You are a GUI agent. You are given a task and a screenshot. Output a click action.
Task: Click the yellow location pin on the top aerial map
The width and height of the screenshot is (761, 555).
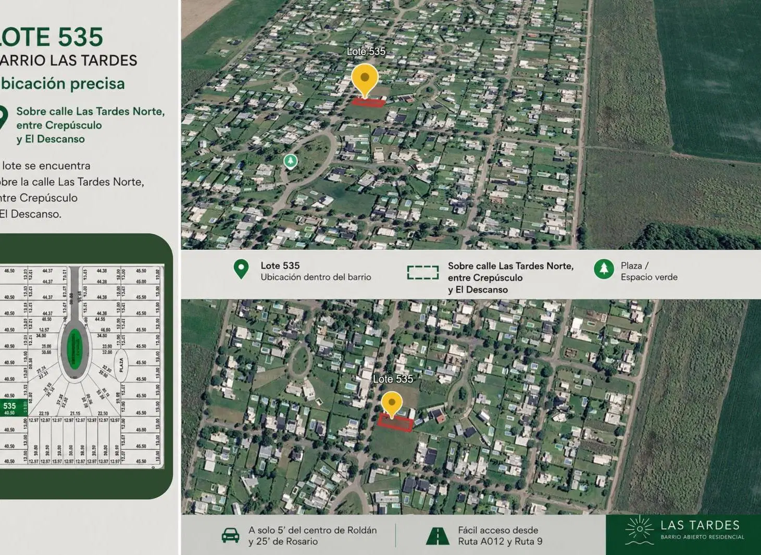[x=365, y=81]
